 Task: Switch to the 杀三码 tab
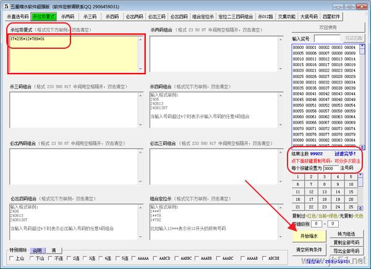[90, 16]
